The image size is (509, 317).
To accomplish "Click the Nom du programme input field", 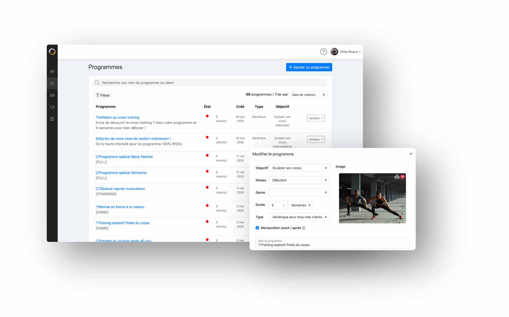I will [x=332, y=243].
